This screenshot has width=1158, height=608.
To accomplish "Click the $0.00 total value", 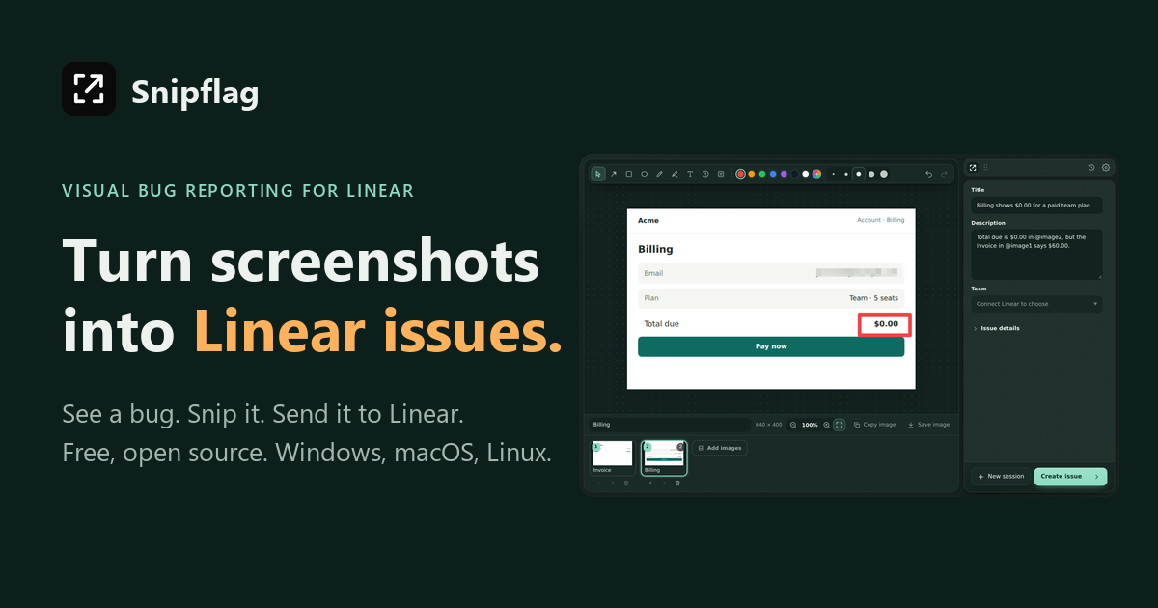I will [x=886, y=324].
